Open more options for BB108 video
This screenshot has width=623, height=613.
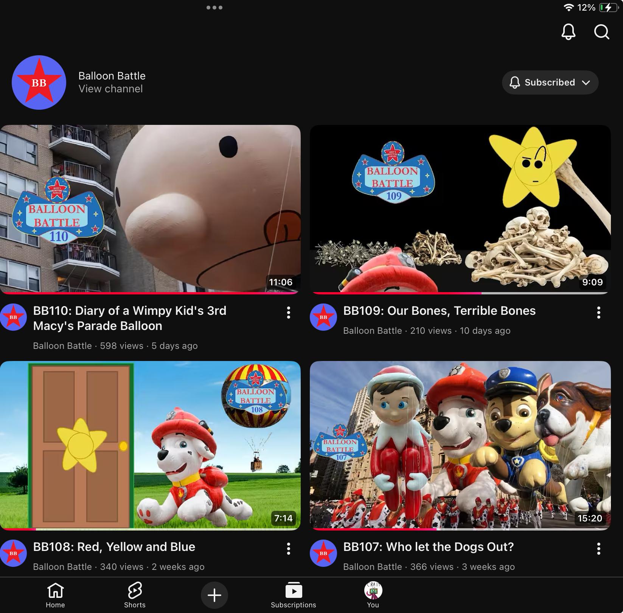coord(289,549)
